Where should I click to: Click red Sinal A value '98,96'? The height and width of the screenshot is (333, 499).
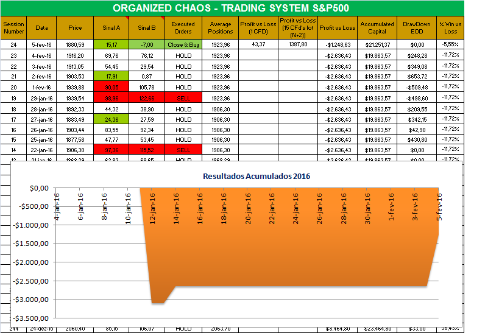(x=111, y=98)
